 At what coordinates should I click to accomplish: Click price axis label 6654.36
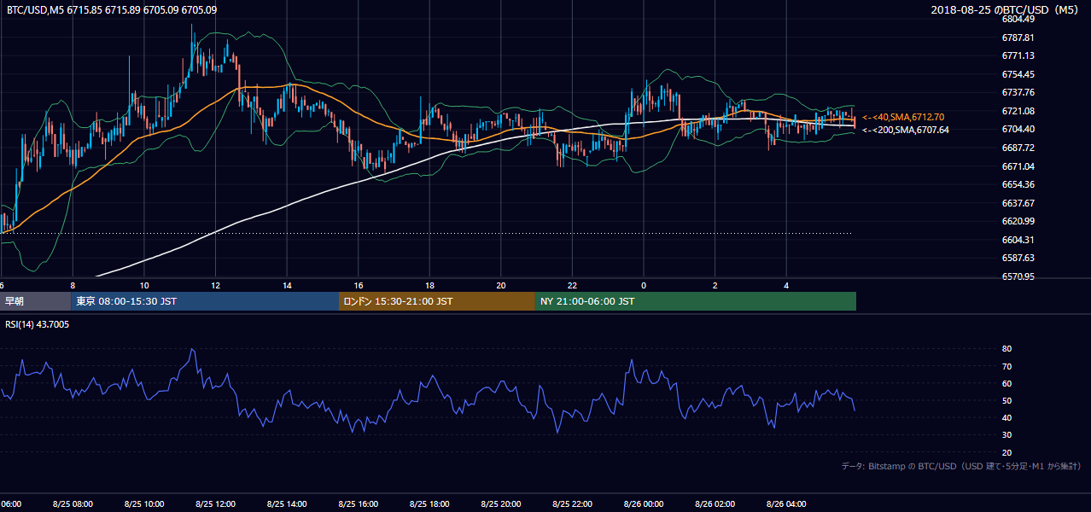click(1018, 184)
